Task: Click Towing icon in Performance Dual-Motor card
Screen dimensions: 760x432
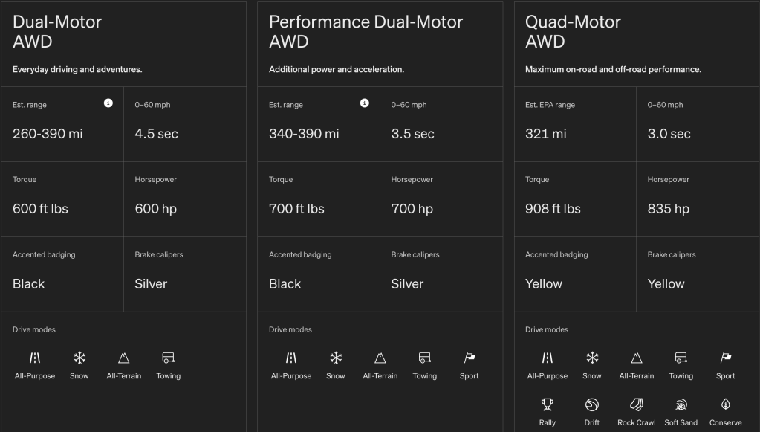Action: tap(425, 358)
